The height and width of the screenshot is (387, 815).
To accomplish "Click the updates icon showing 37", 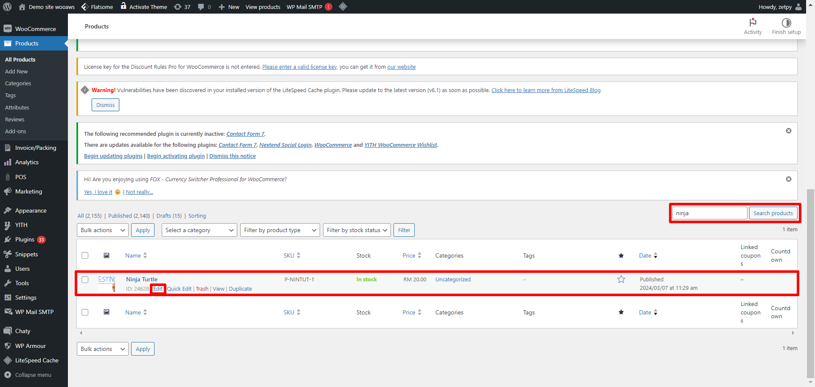I will (x=177, y=7).
